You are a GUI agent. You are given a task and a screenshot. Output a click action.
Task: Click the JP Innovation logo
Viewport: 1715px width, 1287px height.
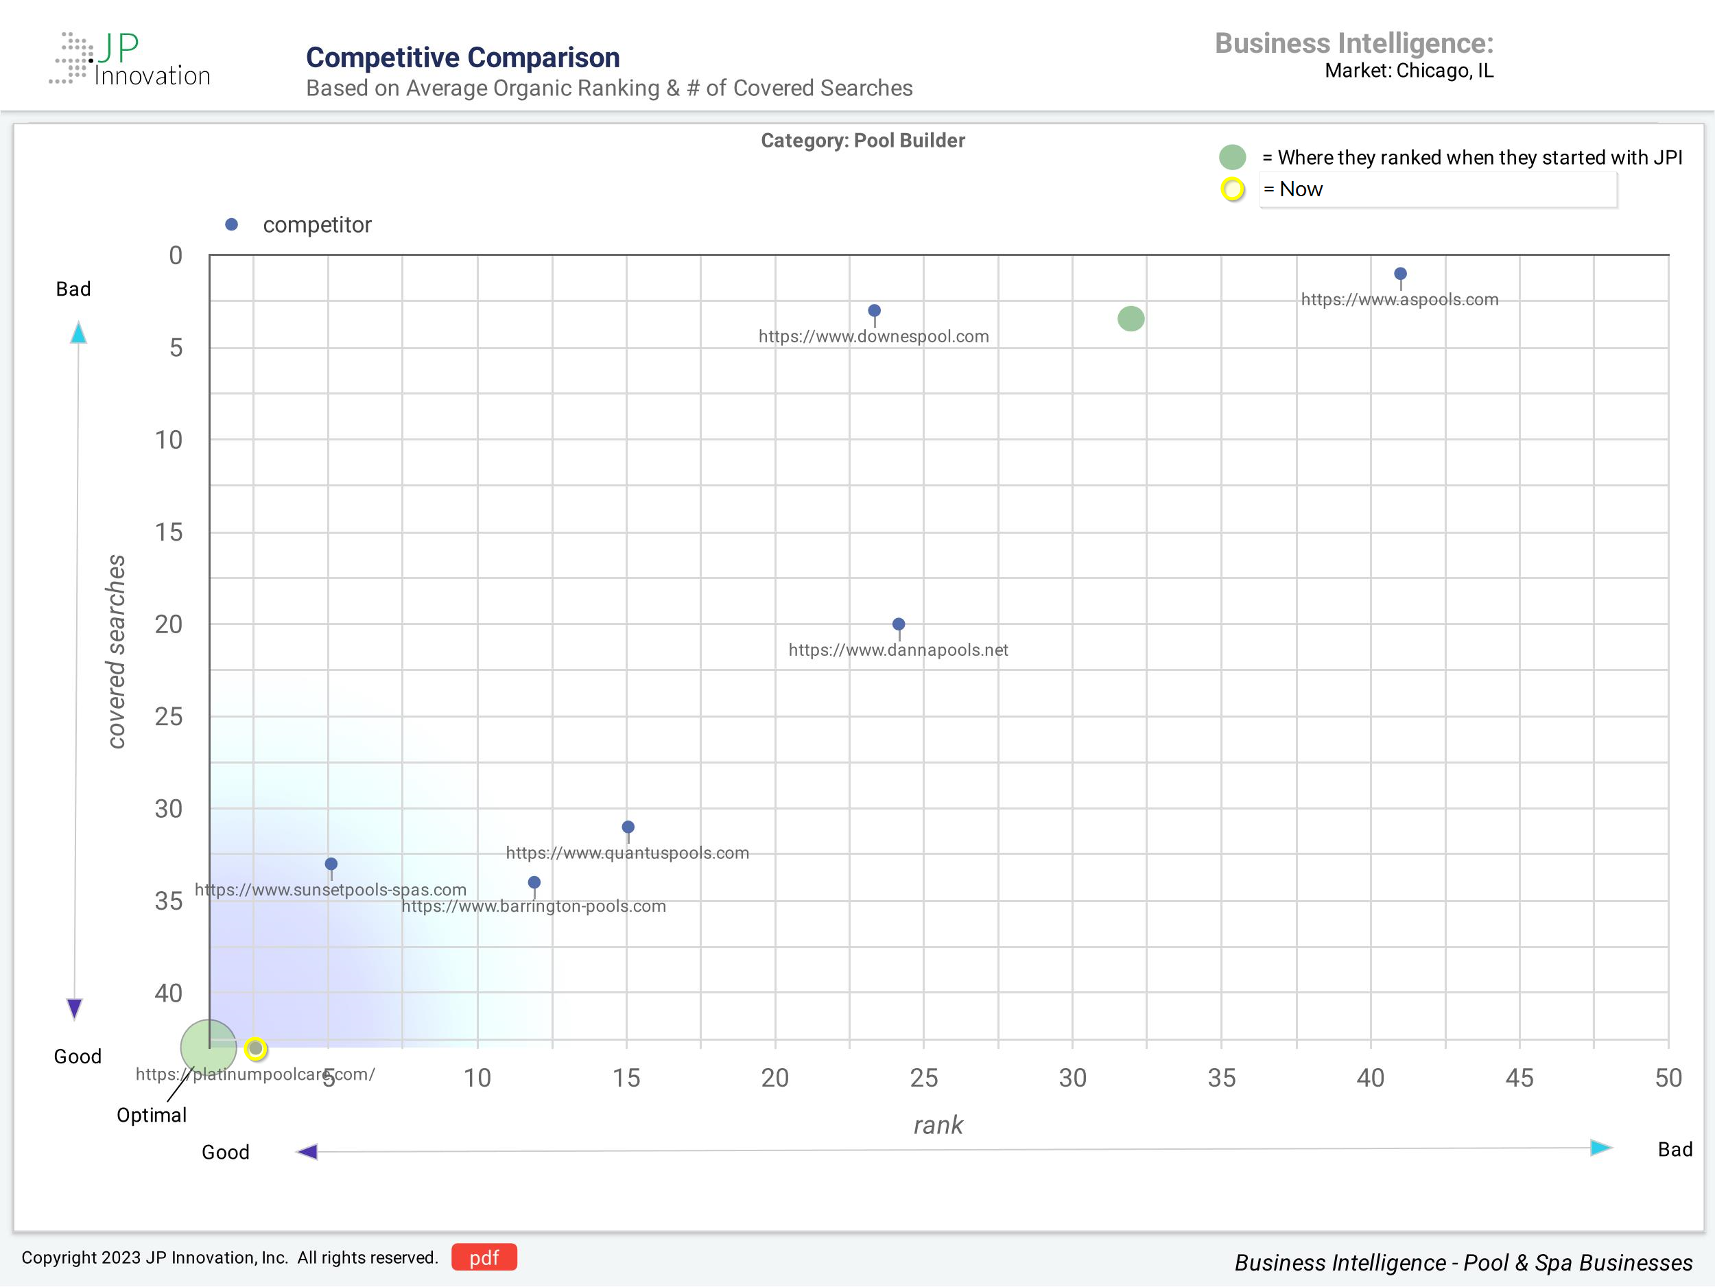[x=130, y=59]
